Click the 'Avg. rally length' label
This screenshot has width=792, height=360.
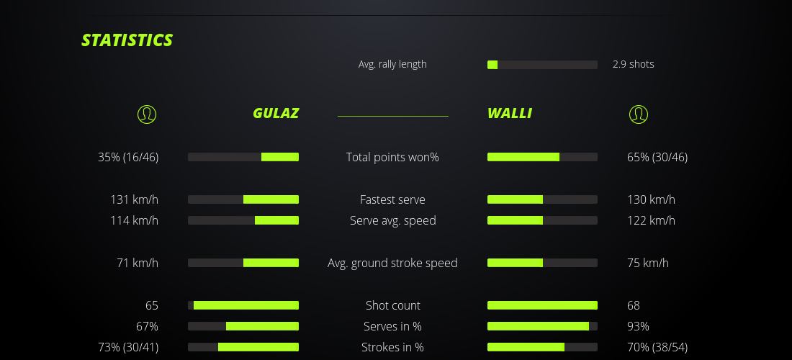coord(392,64)
